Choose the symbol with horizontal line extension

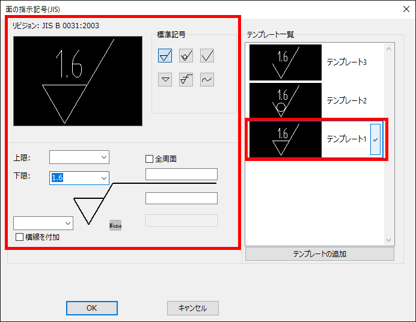(186, 79)
